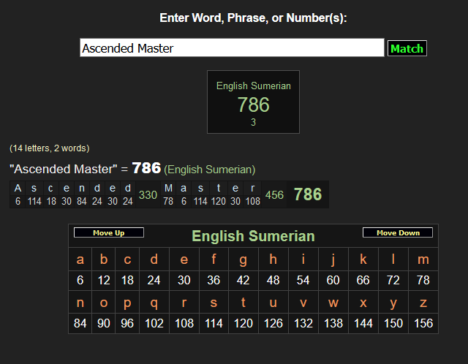Image resolution: width=468 pixels, height=364 pixels.
Task: Click value 6 under letter a in the table
Action: [80, 280]
